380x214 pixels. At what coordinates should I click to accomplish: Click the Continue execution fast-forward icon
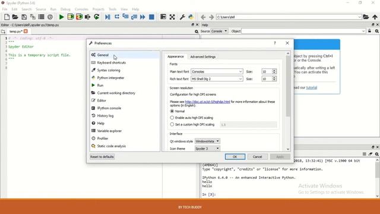(x=142, y=17)
